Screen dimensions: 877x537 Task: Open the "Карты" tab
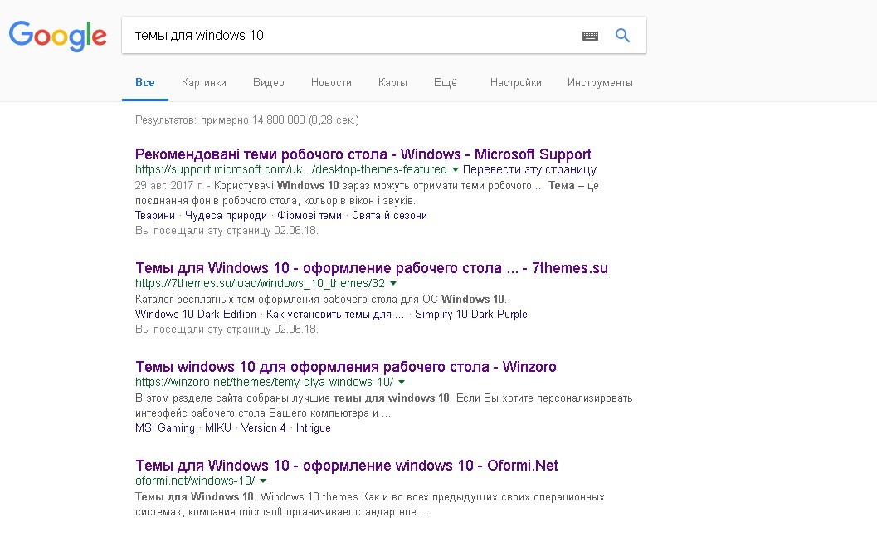pyautogui.click(x=392, y=83)
